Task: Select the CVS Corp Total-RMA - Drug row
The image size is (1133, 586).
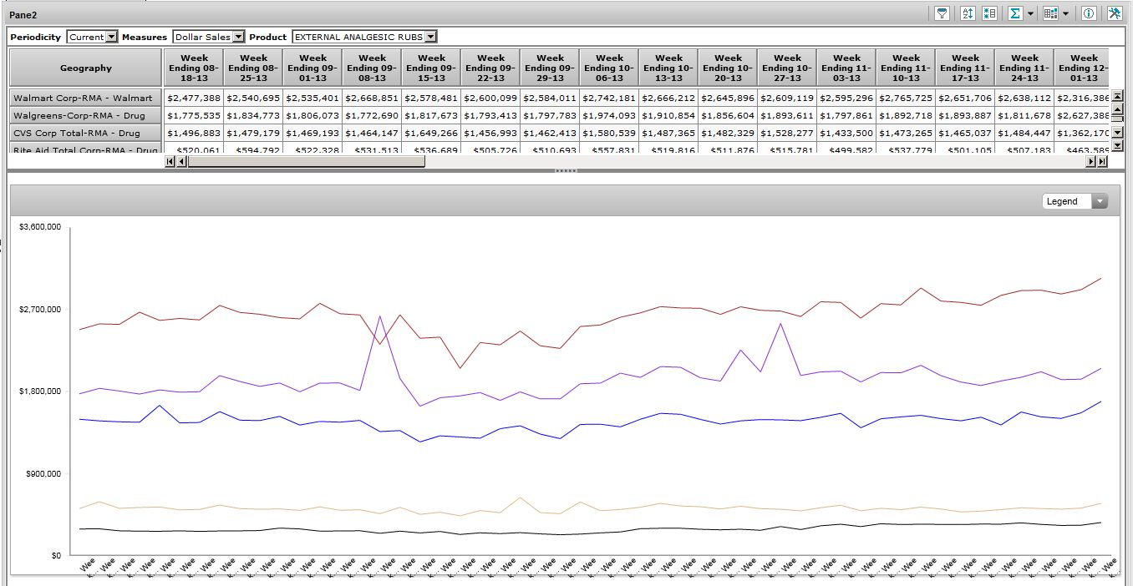Action: coord(85,133)
